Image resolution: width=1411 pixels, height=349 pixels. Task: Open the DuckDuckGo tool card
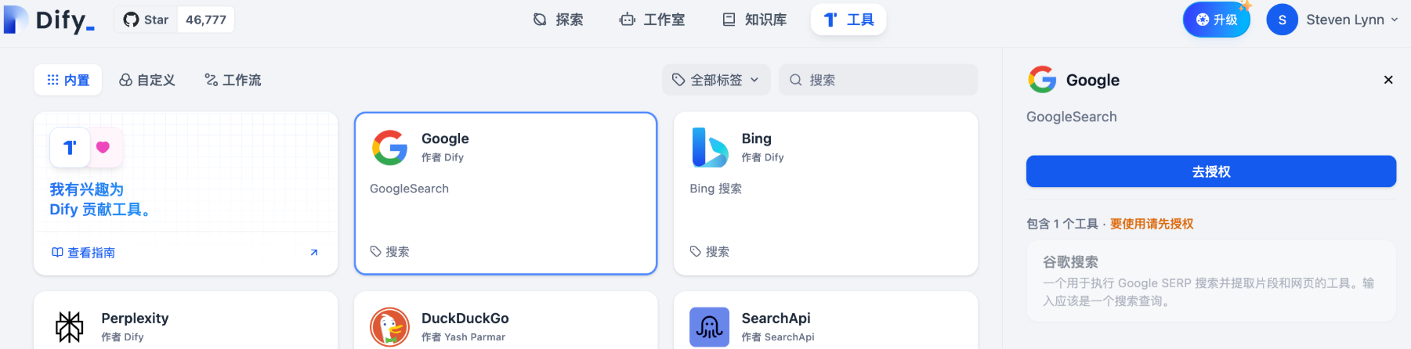tap(505, 320)
